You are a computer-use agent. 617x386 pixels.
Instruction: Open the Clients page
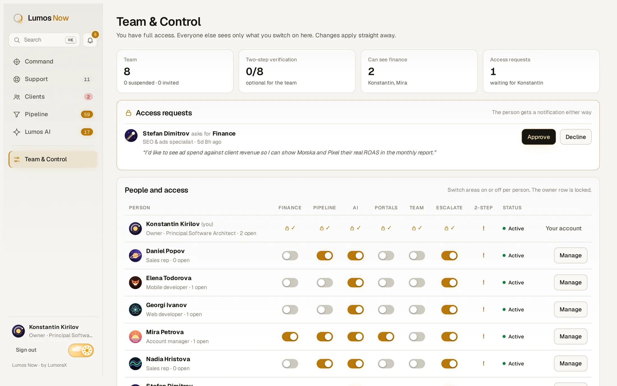coord(53,97)
